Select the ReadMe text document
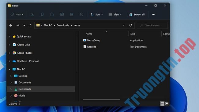Viewport: 199px width, 112px height. point(92,47)
